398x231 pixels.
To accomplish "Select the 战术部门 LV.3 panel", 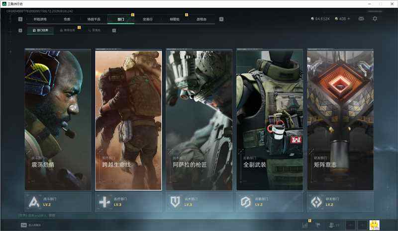I will [199, 202].
